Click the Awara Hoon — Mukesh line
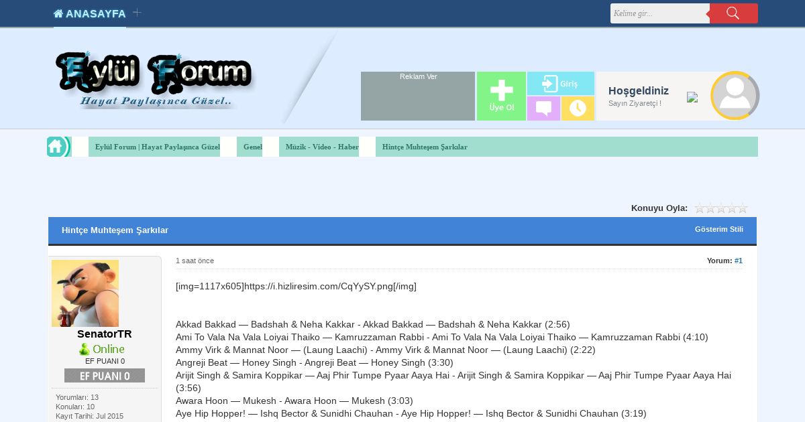Image resolution: width=805 pixels, height=422 pixels. pyautogui.click(x=294, y=401)
